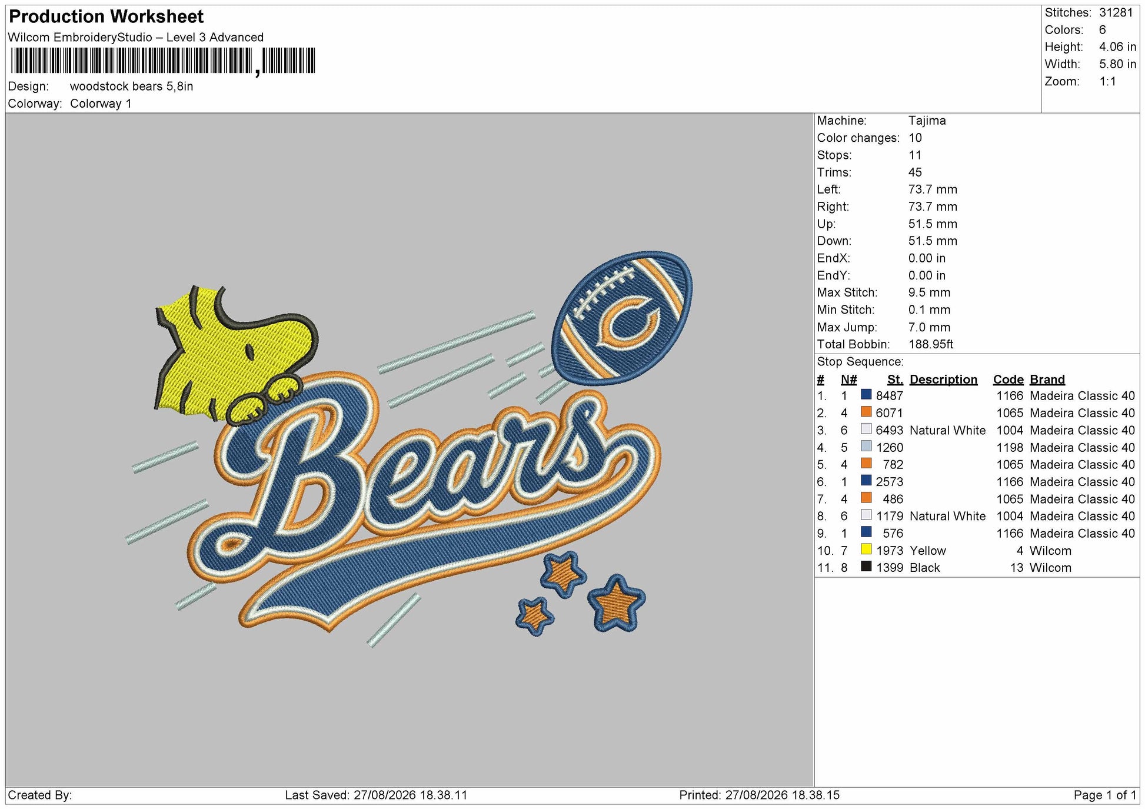Click "Natural White" description in stop 3
Screen dimensions: 1145x809
click(x=947, y=430)
